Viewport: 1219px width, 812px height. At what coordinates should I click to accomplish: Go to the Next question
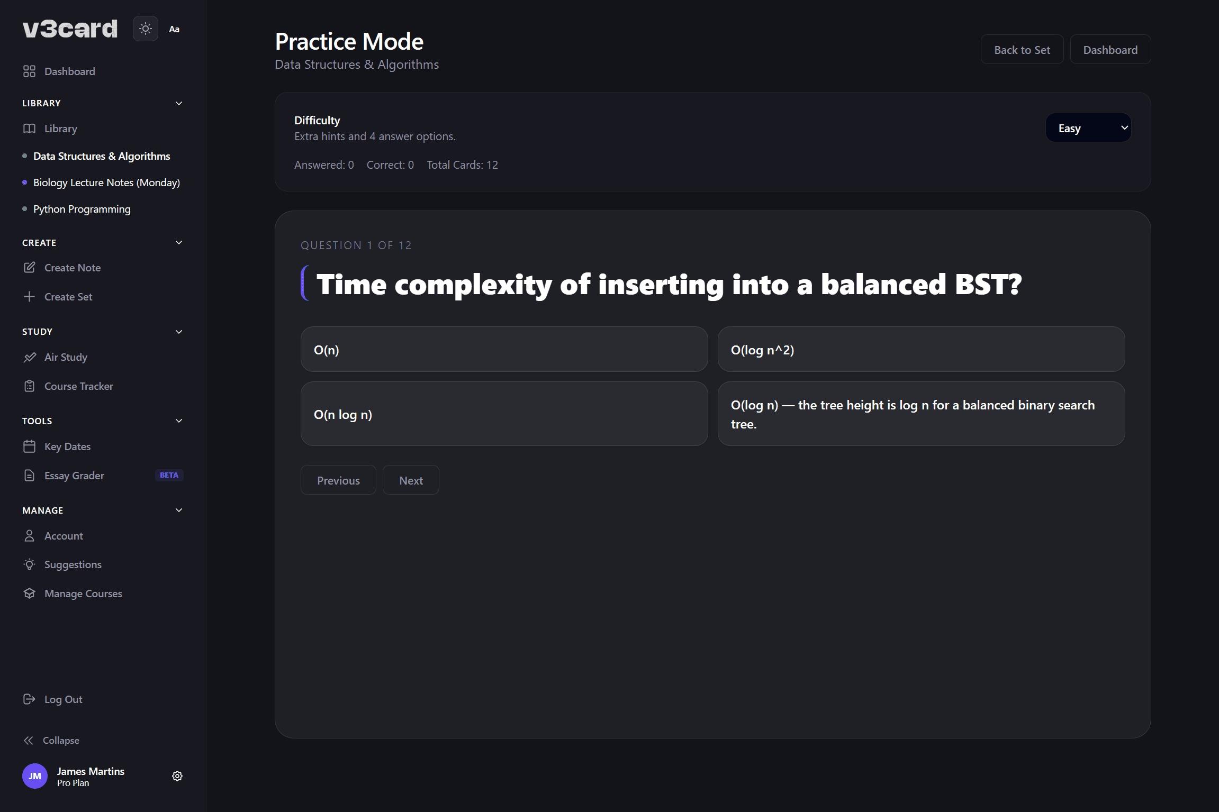coord(411,480)
